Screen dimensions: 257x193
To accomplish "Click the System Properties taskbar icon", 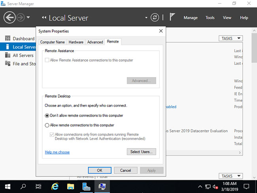I will click(x=102, y=186).
